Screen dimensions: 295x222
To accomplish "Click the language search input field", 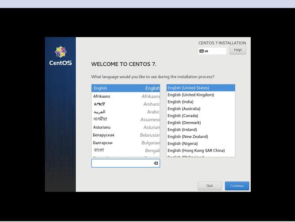I will pyautogui.click(x=126, y=163).
